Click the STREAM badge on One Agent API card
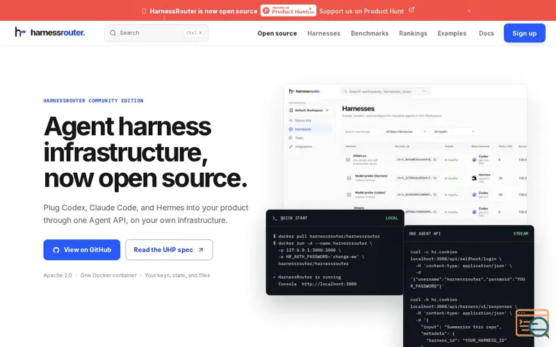The image size is (556, 347). (x=521, y=234)
